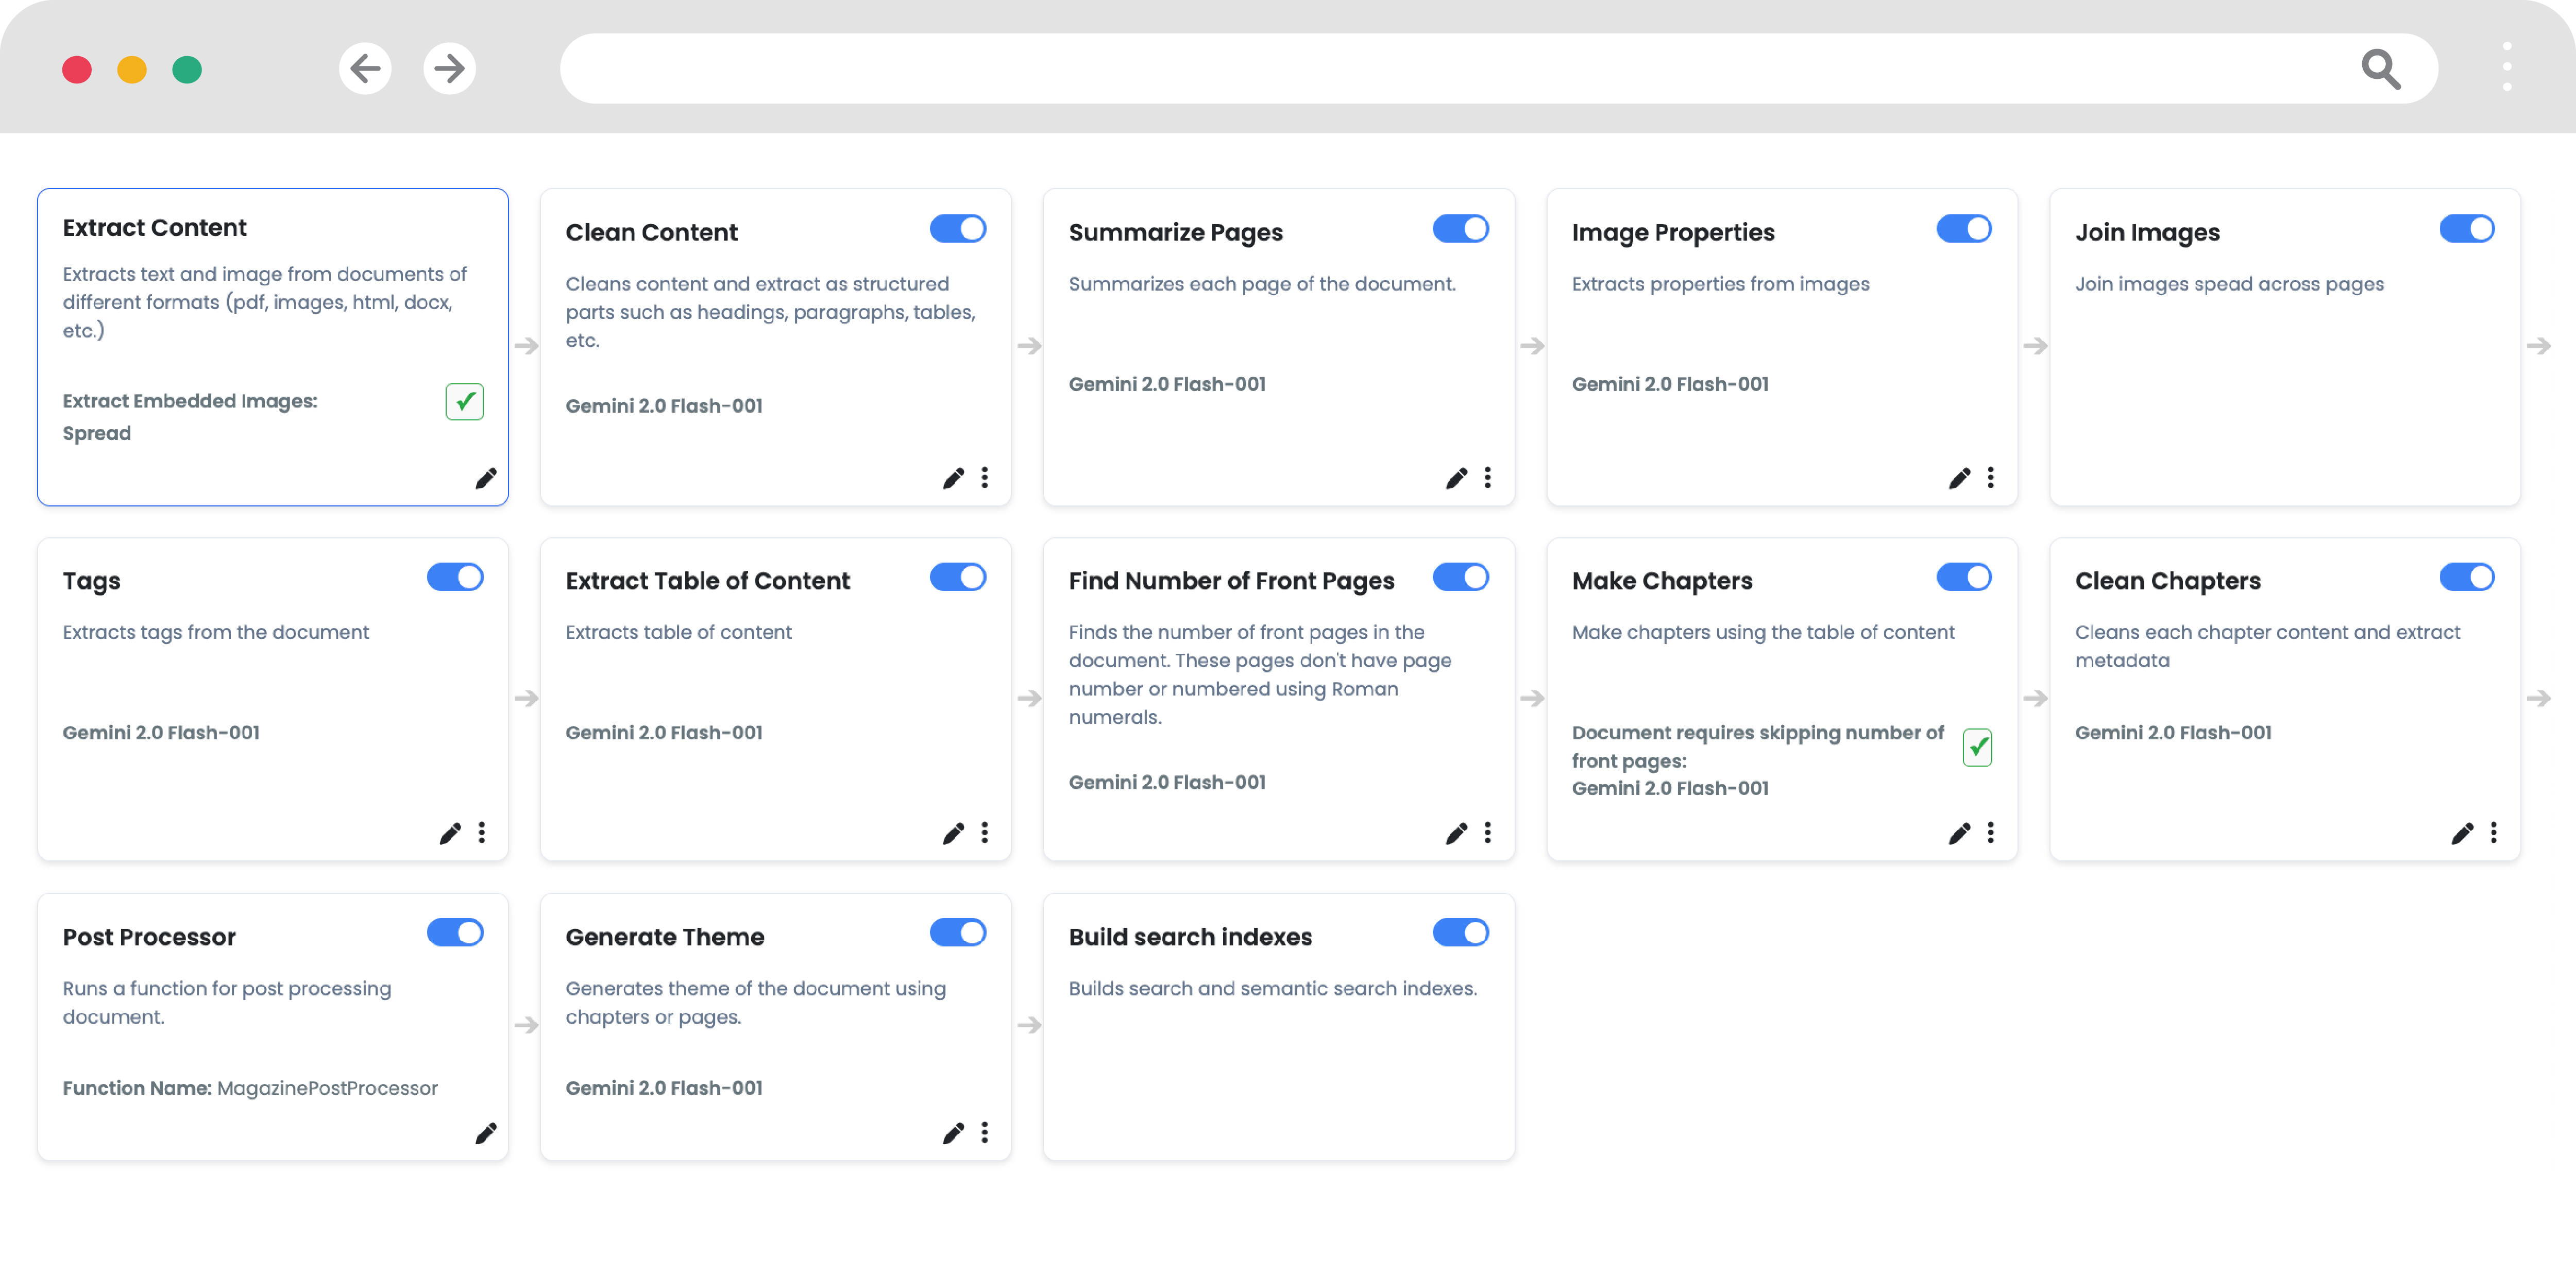2576x1288 pixels.
Task: Turn off the Build search indexes toggle
Action: (1461, 933)
